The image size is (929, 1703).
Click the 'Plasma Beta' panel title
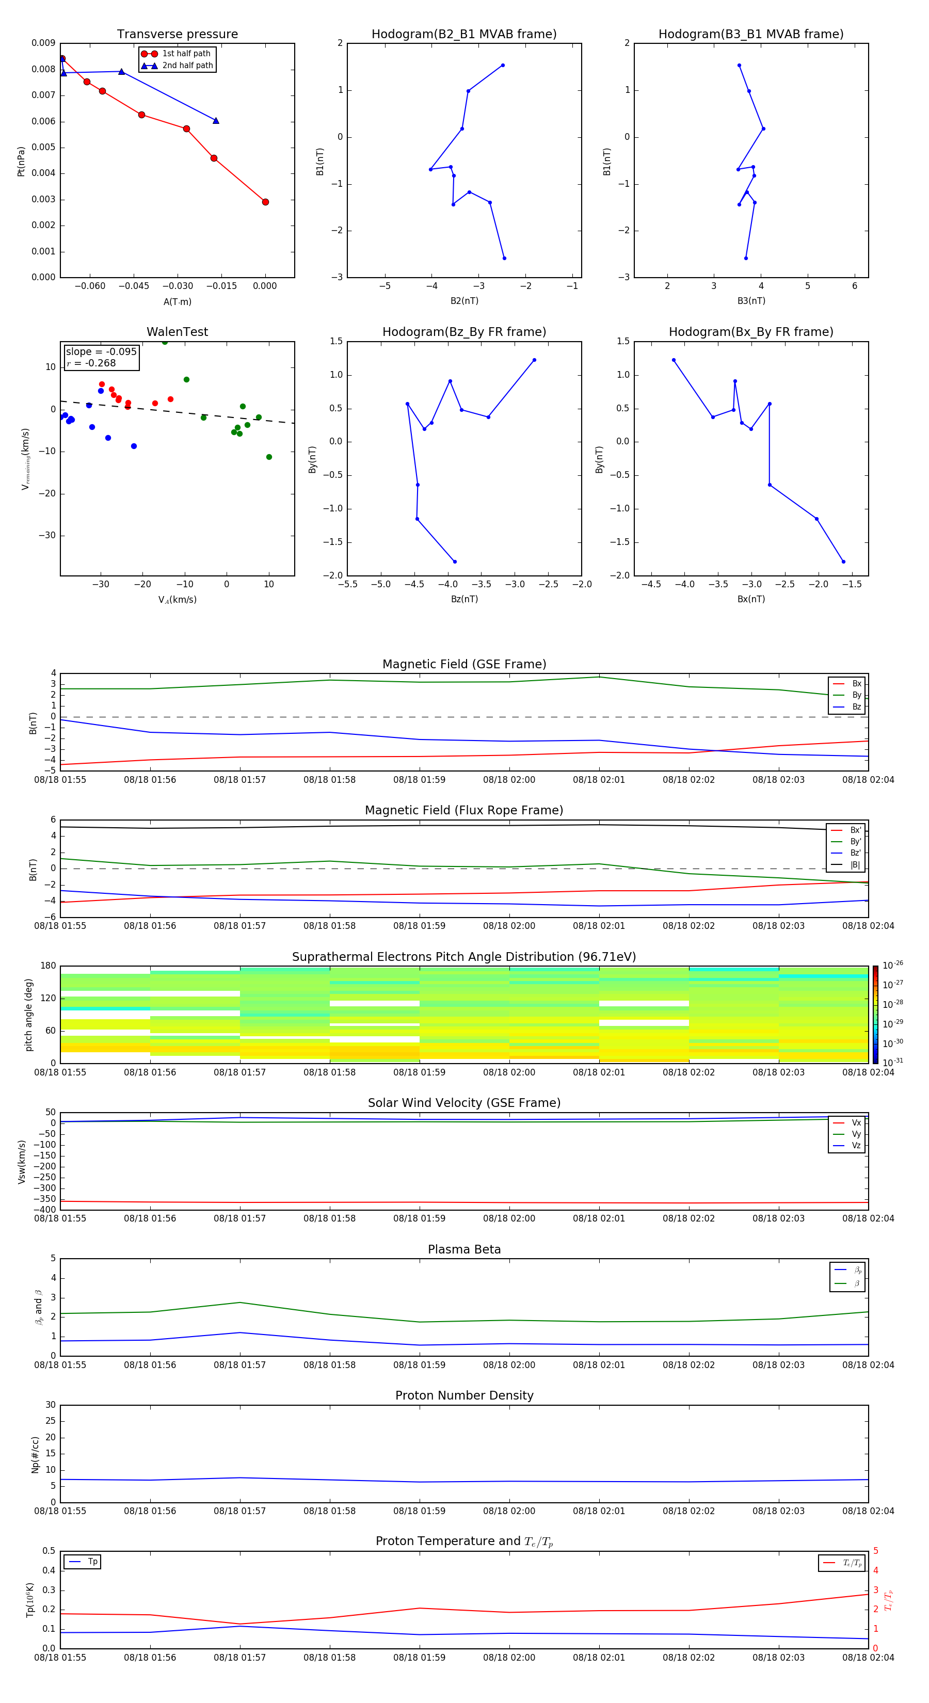pyautogui.click(x=464, y=1249)
